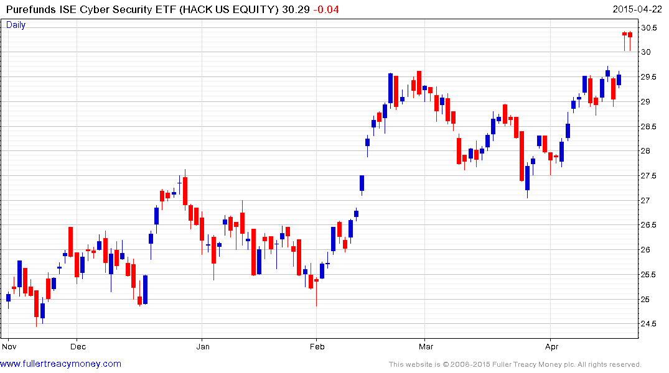
Task: Click the price axis label 28
Action: click(x=645, y=151)
